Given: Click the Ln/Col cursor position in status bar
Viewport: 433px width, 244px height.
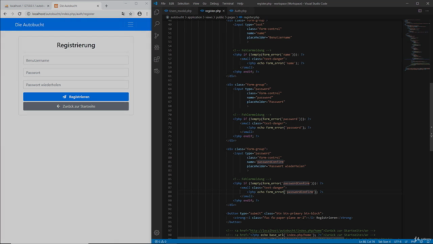Looking at the screenshot, I should click(x=367, y=242).
